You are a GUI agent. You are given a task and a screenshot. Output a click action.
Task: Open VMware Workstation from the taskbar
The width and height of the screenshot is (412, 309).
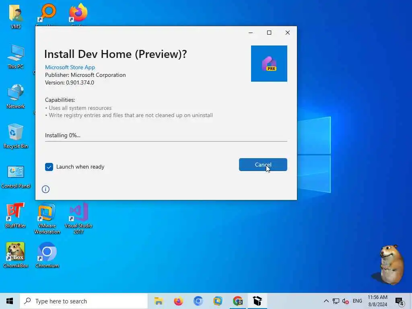coord(218,301)
